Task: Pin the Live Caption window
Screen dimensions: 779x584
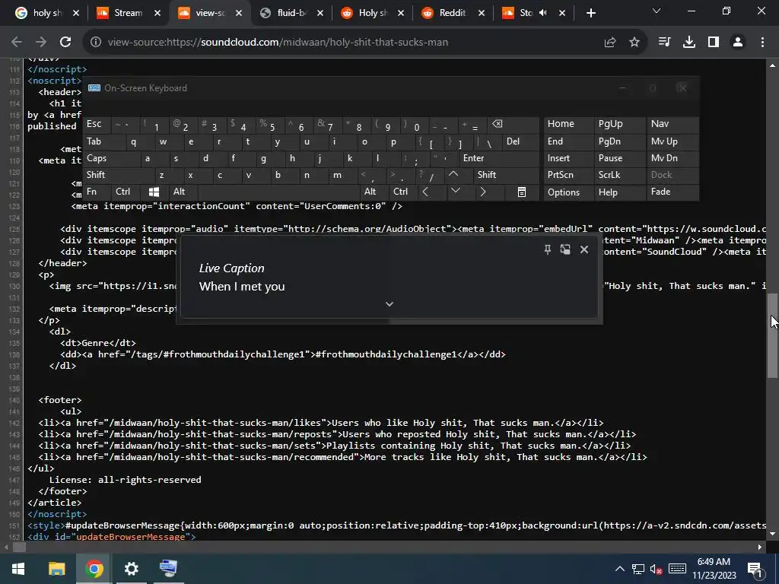Action: pos(548,249)
